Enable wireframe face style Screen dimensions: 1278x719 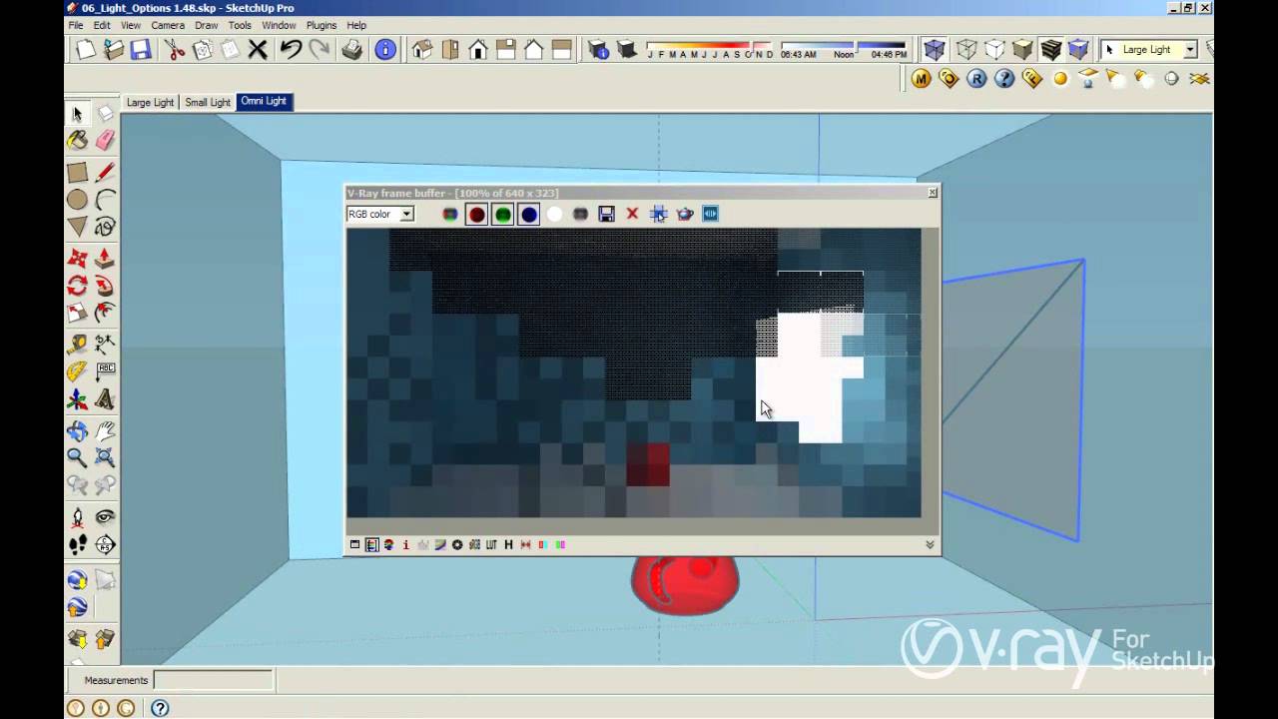pyautogui.click(x=966, y=49)
